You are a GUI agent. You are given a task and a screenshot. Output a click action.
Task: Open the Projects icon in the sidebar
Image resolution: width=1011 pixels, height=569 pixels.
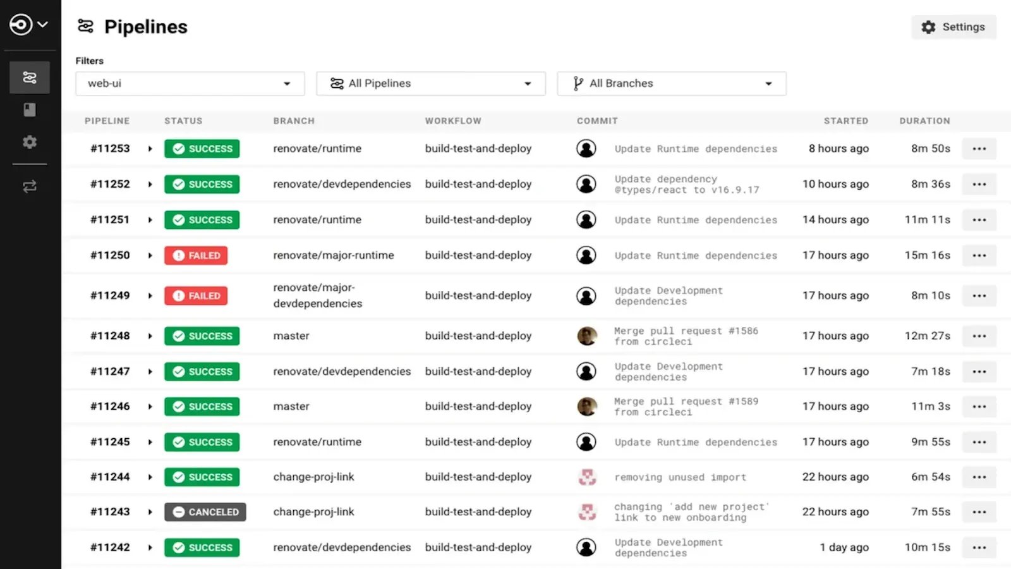(x=29, y=109)
